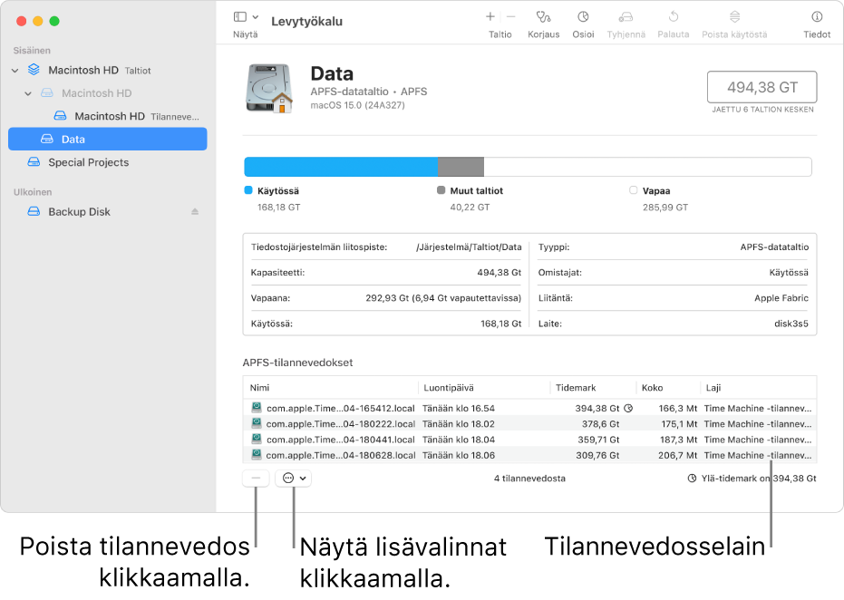The image size is (844, 600).
Task: Collapse the greyed Macintosh HD subtree
Action: [x=28, y=93]
